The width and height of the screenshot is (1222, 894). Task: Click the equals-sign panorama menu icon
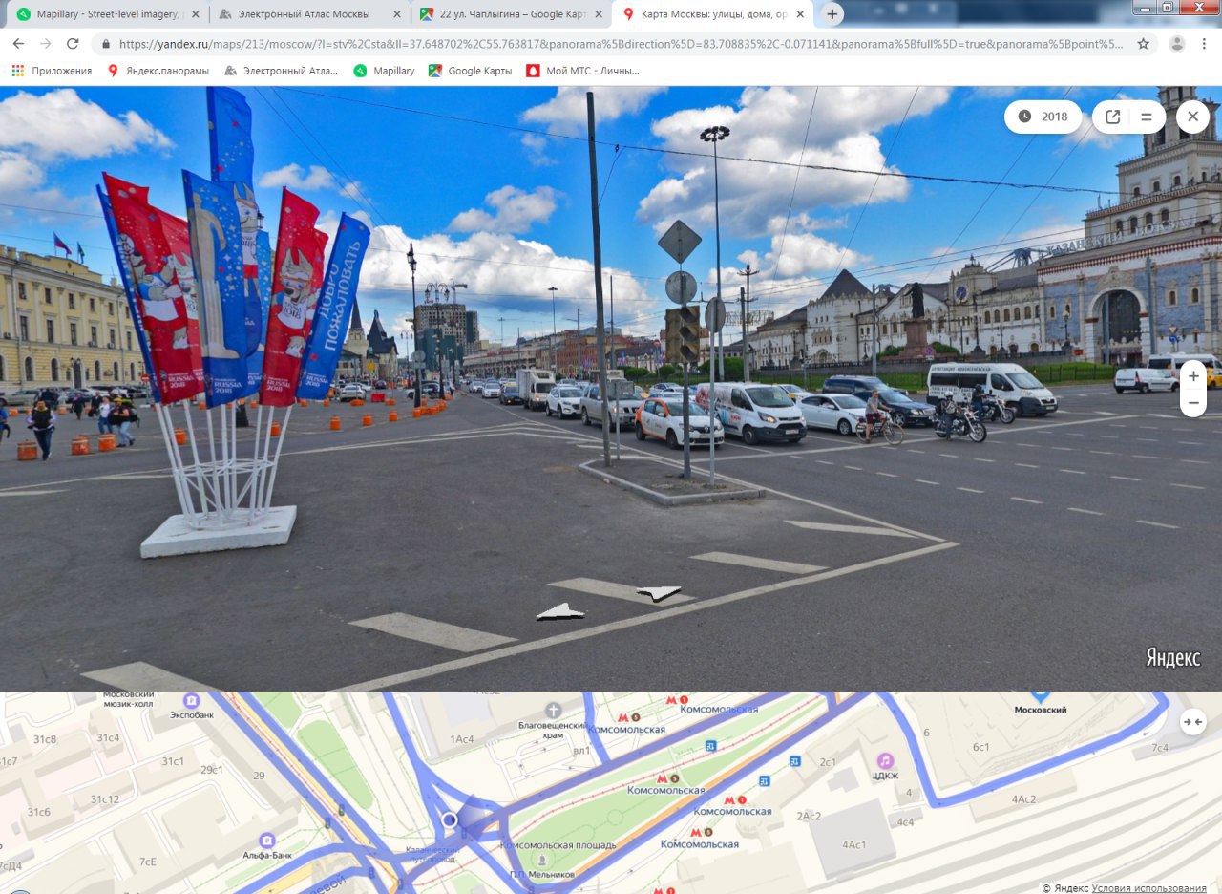(x=1147, y=117)
